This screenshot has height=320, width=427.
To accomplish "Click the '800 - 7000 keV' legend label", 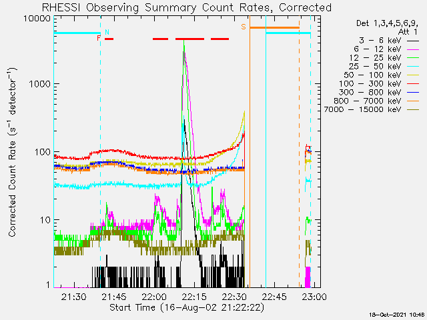I will pyautogui.click(x=368, y=101).
